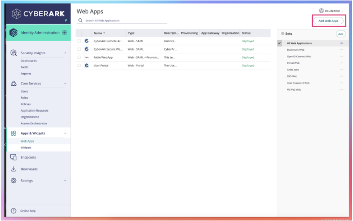353x221 pixels.
Task: Open the User Password Web ellipsis menu
Action: tap(341, 83)
